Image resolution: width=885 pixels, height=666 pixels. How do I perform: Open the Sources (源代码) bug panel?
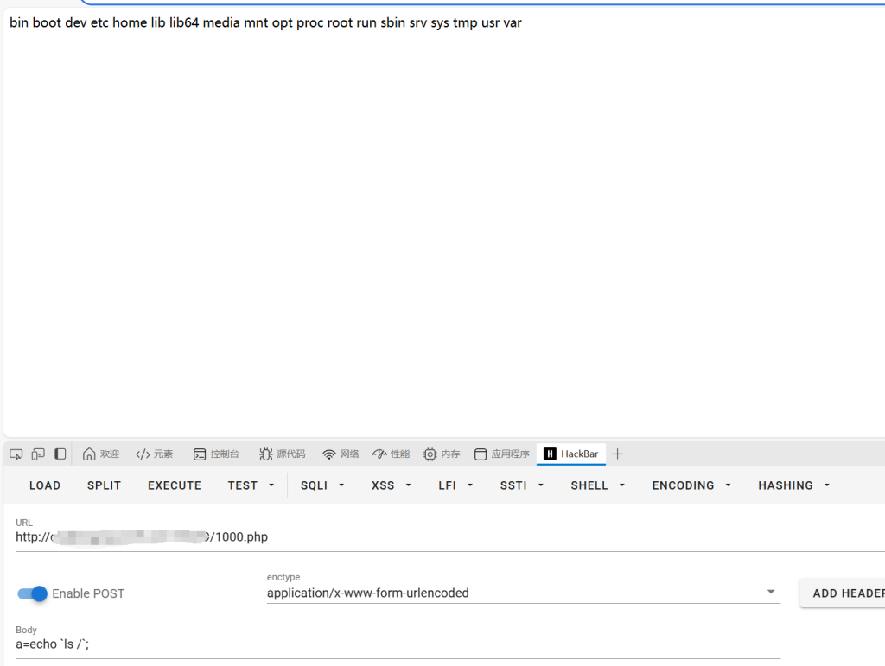point(282,454)
